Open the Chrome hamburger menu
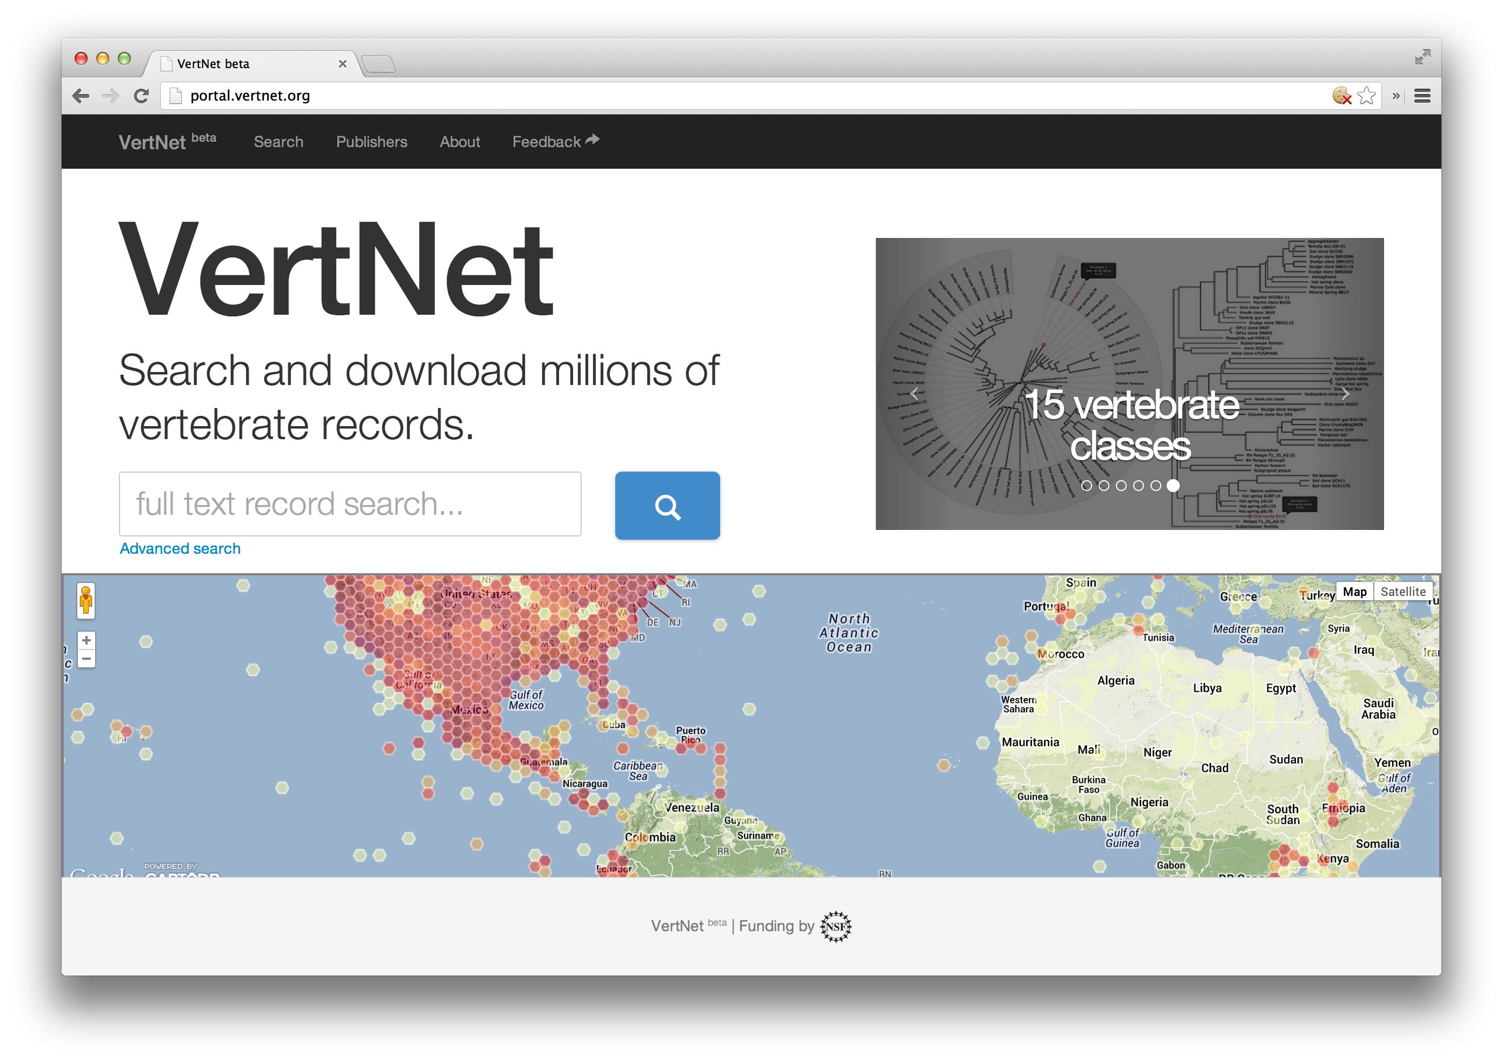The image size is (1503, 1061). [x=1422, y=96]
